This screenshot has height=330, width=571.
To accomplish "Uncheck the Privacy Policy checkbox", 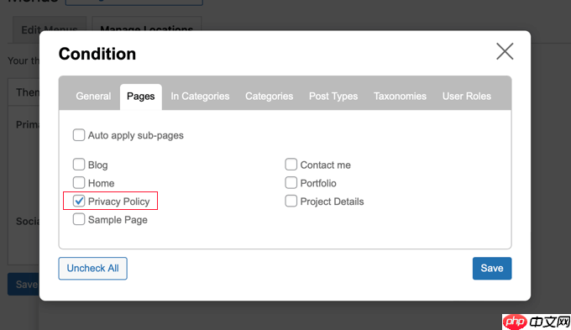I will pyautogui.click(x=79, y=201).
